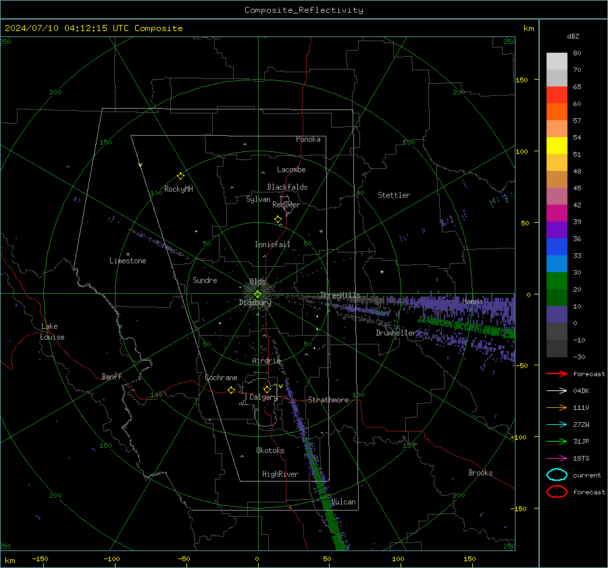This screenshot has height=568, width=608.
Task: Click the 04DK legend text
Action: [x=581, y=391]
